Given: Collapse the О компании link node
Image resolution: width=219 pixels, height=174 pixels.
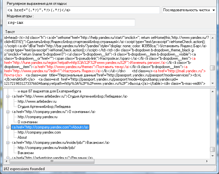Looking at the screenshot, I should pyautogui.click(x=8, y=112).
